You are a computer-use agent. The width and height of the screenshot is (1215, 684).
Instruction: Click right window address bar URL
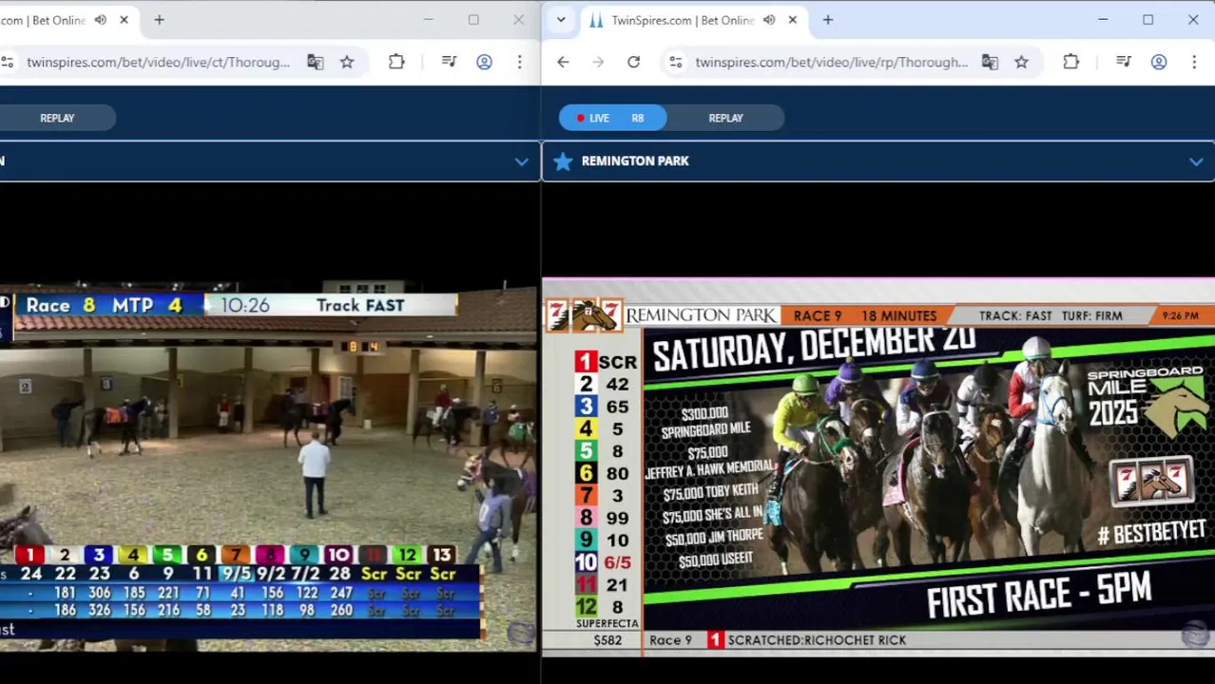(x=831, y=62)
